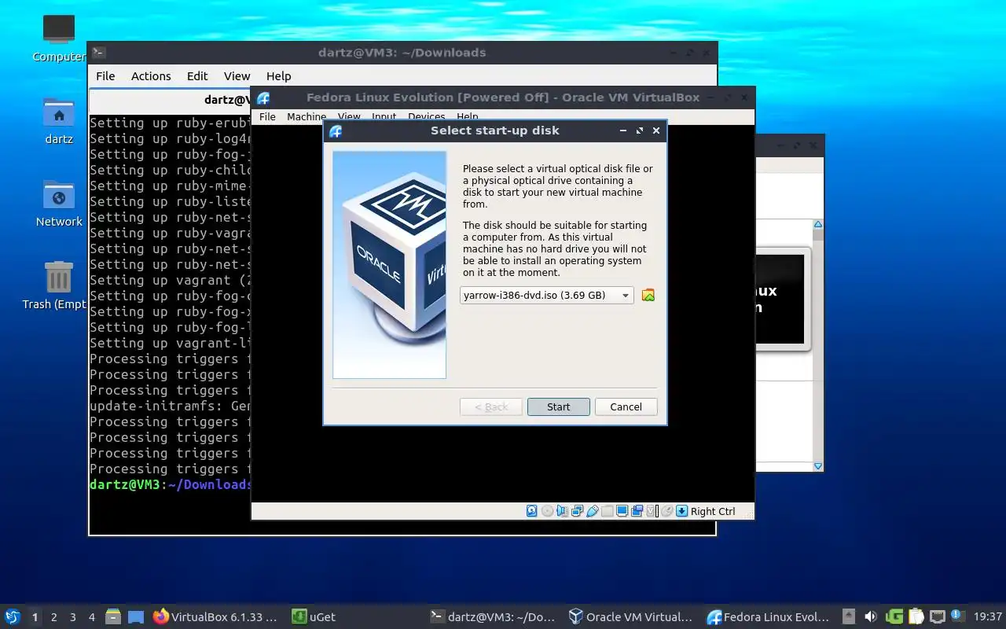Click the volume speaker icon in the system tray

click(x=871, y=617)
